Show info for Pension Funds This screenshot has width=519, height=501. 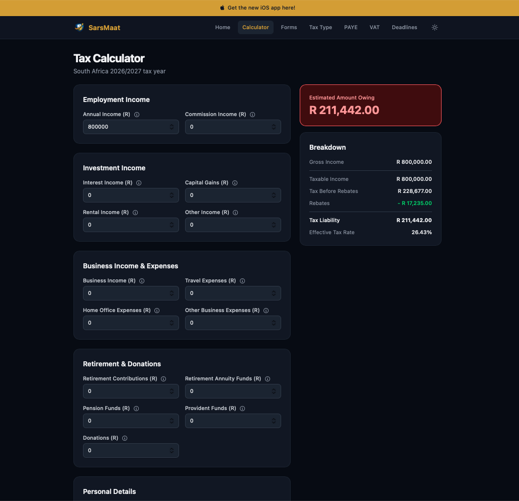pyautogui.click(x=136, y=409)
